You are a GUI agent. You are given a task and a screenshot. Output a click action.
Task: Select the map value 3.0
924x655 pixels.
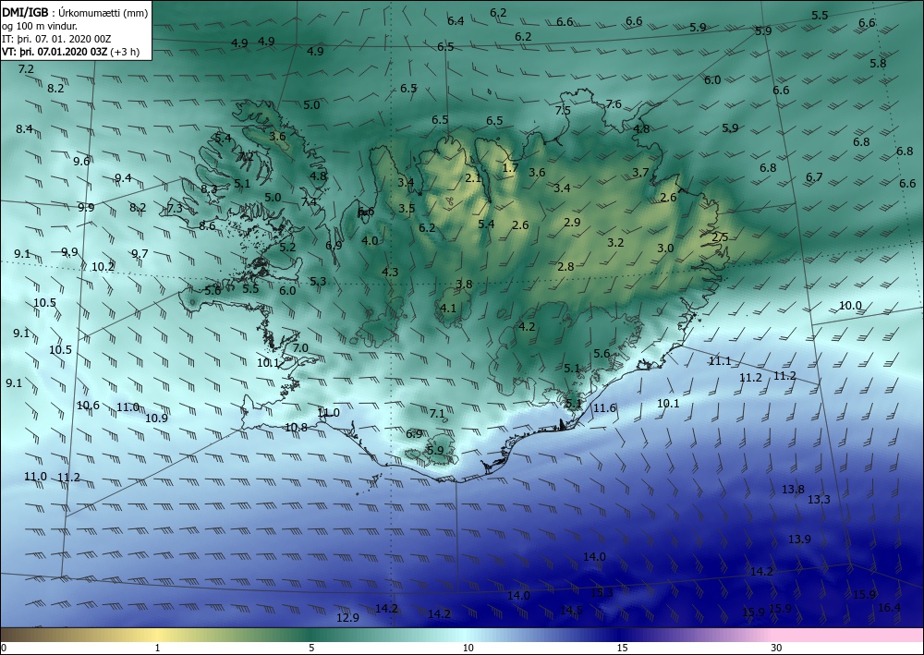pyautogui.click(x=665, y=248)
